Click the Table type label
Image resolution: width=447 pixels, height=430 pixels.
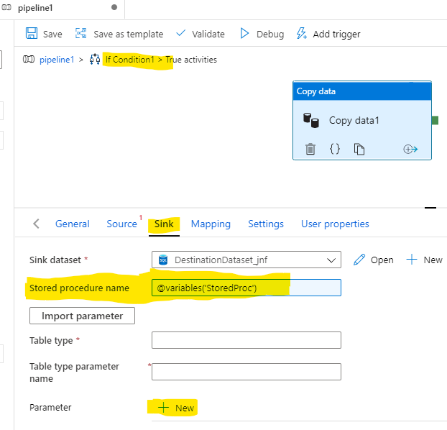51,340
